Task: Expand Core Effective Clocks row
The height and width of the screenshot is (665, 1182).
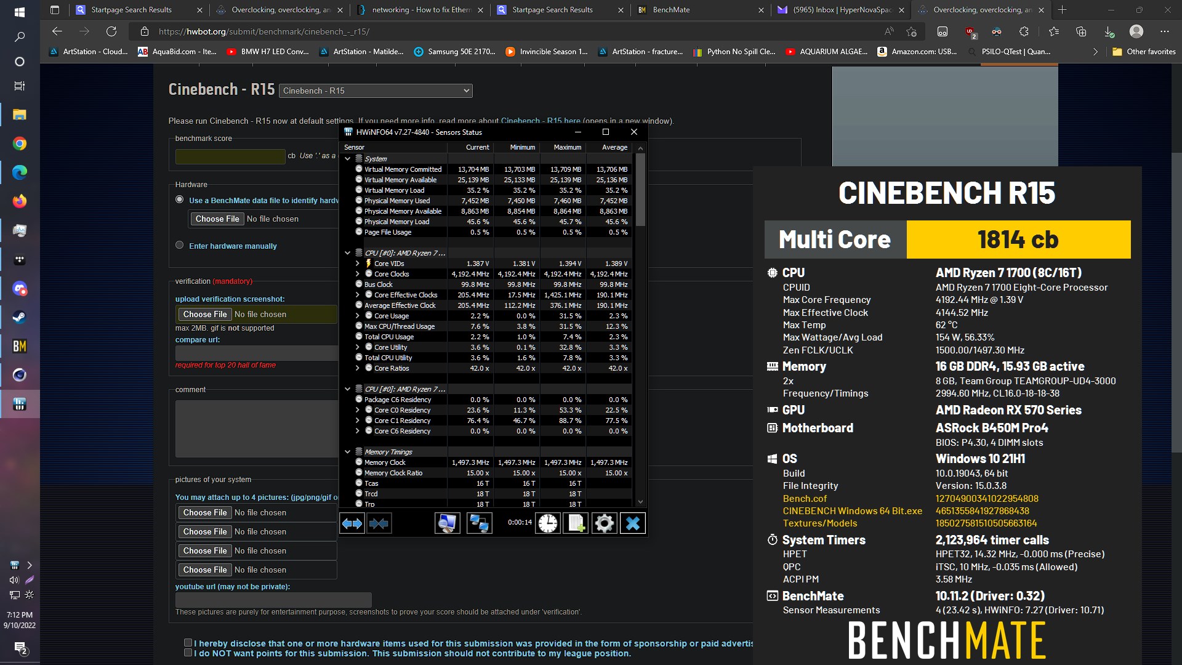Action: [357, 295]
